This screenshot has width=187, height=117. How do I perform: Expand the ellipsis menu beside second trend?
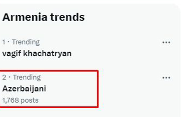pos(166,78)
